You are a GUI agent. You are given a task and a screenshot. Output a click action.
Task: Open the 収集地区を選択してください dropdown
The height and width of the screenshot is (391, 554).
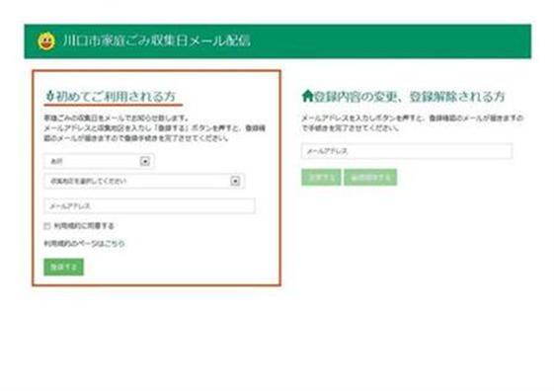click(x=144, y=182)
